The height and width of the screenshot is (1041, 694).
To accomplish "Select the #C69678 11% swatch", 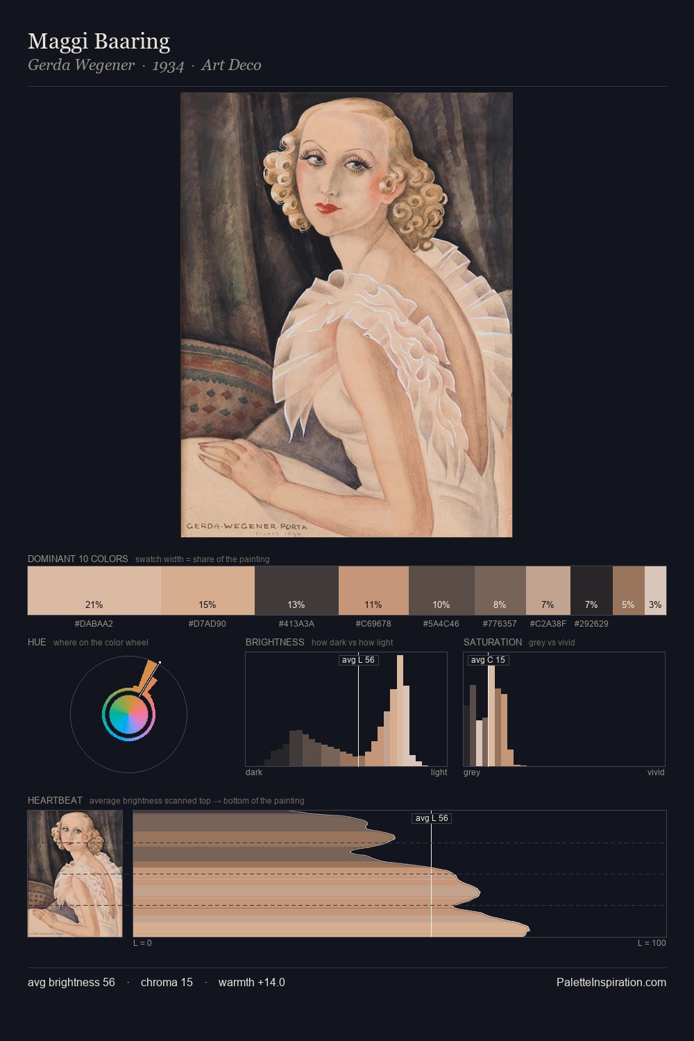I will tap(373, 591).
